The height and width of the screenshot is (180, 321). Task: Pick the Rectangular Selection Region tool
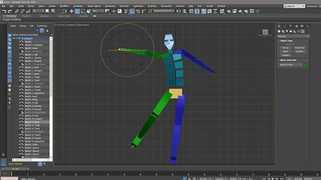pos(59,11)
